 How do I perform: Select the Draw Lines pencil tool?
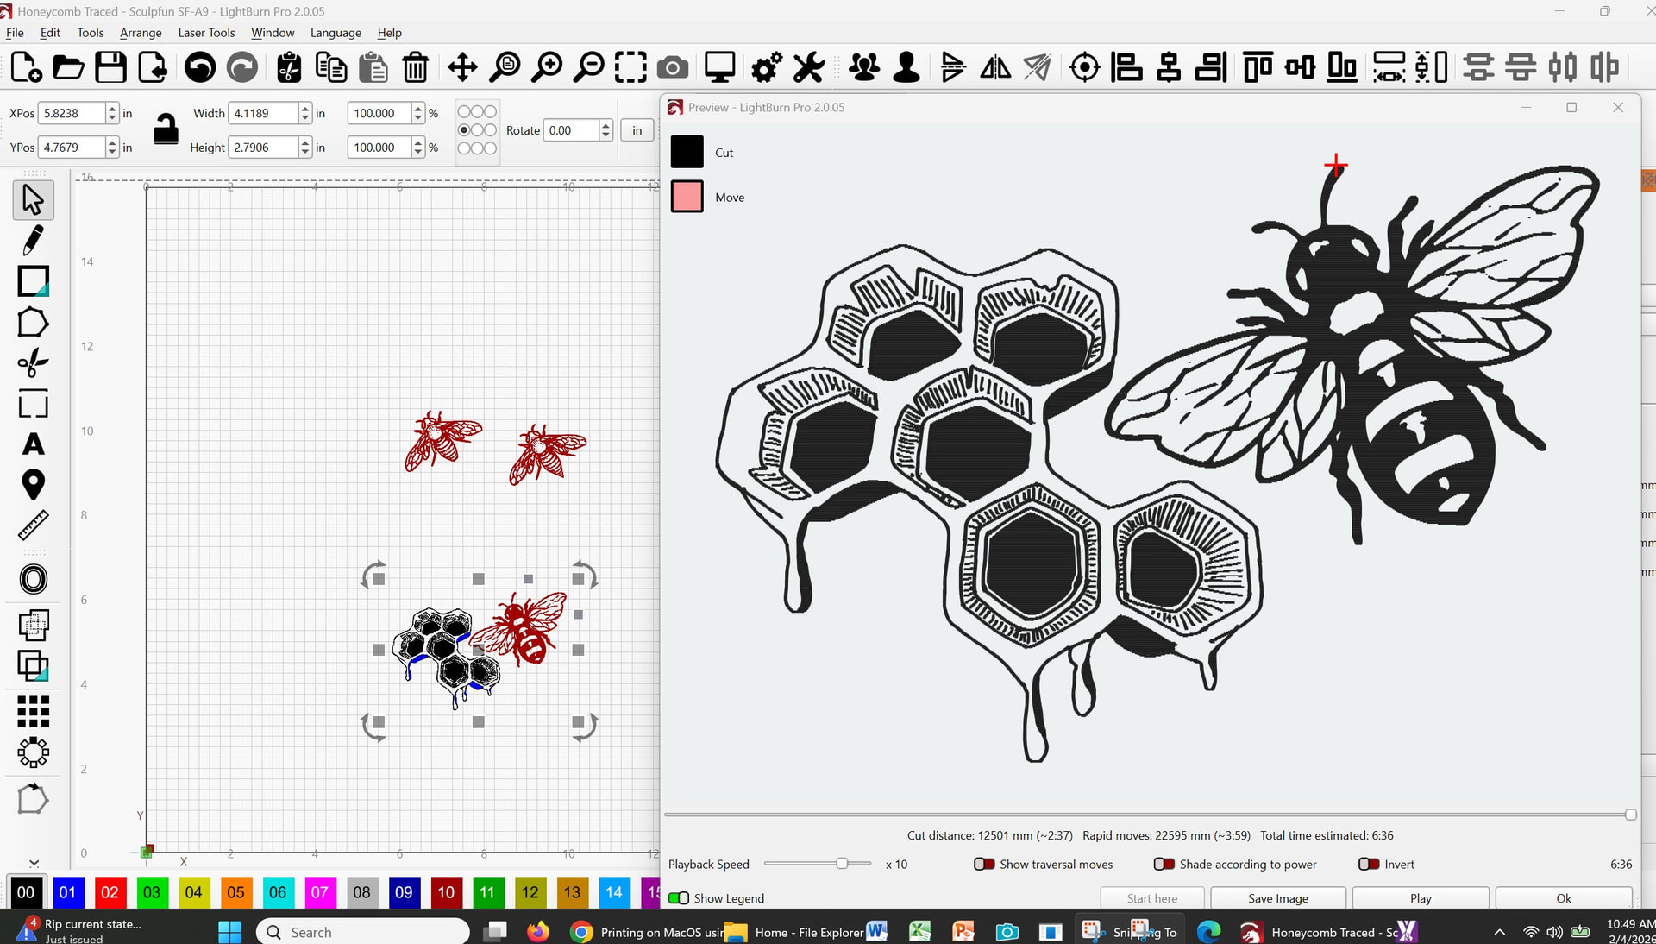tap(33, 241)
